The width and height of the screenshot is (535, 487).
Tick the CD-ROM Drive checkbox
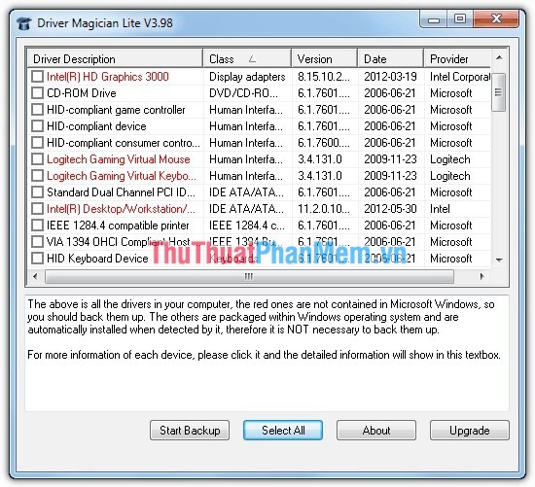point(37,92)
